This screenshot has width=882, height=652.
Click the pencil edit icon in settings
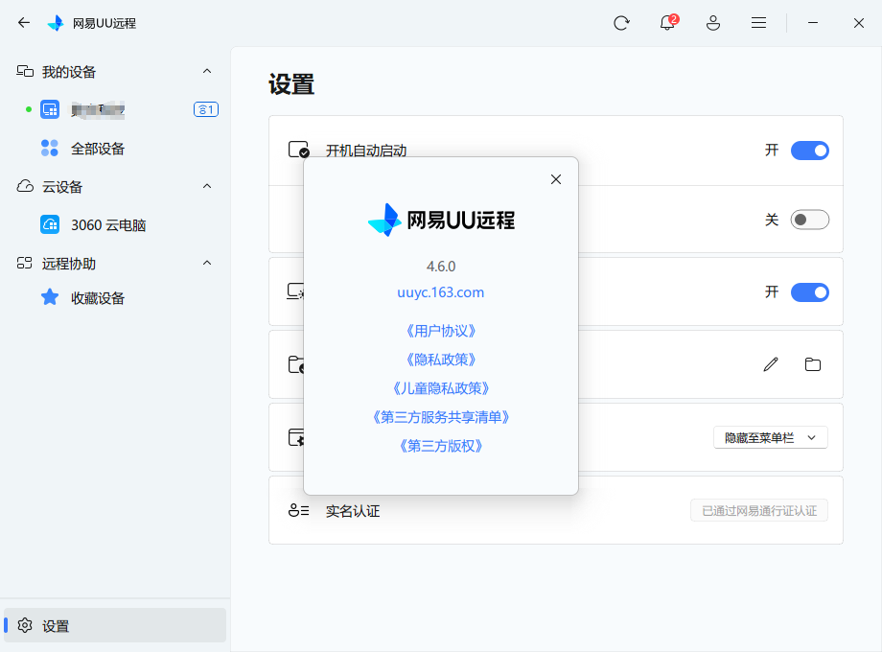[771, 364]
